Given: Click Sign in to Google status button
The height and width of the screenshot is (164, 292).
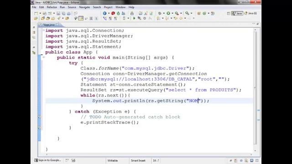Looking at the screenshot, I should 48,160.
